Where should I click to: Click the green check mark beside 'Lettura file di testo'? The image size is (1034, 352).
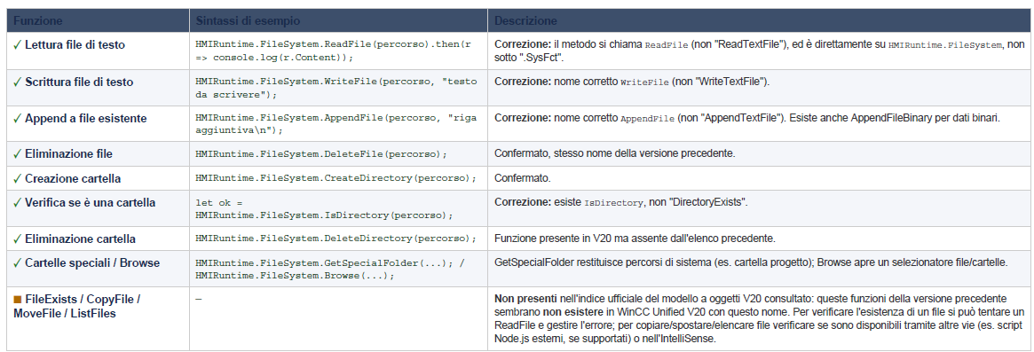[x=17, y=45]
